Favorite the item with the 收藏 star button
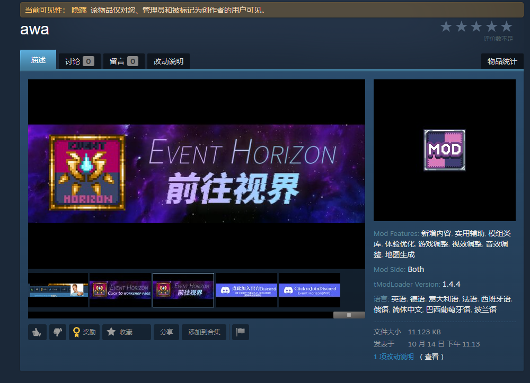The height and width of the screenshot is (383, 530). click(126, 332)
